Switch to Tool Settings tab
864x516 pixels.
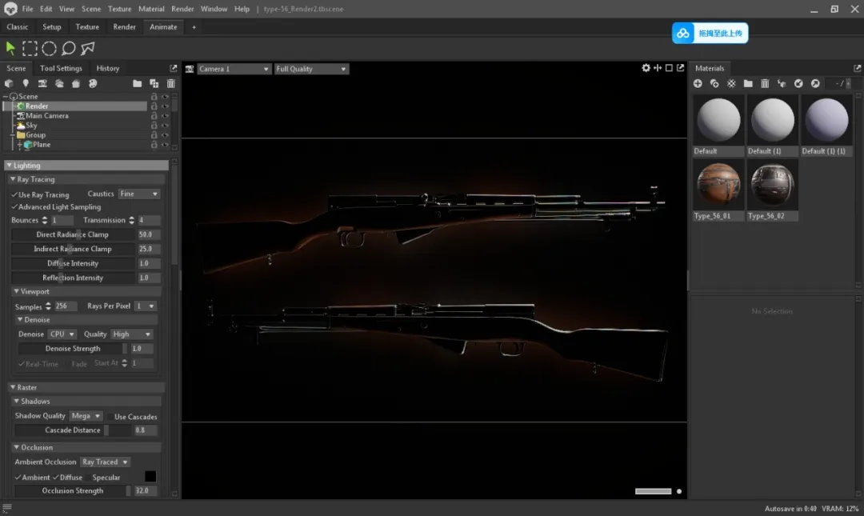tap(61, 68)
